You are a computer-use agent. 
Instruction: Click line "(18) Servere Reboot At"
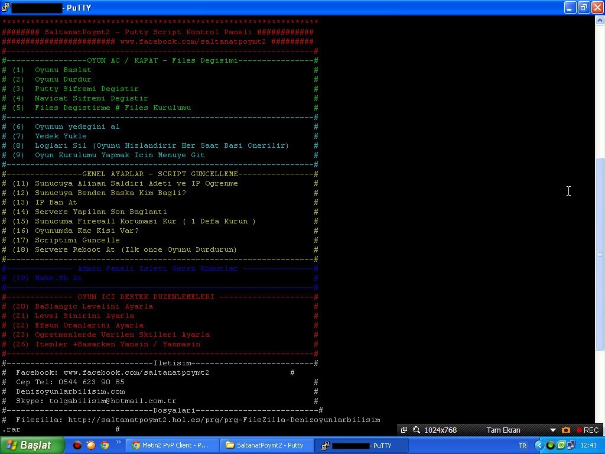point(125,249)
